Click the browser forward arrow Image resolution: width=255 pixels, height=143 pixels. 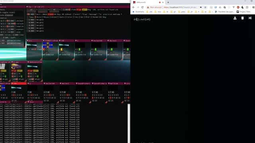[138, 7]
